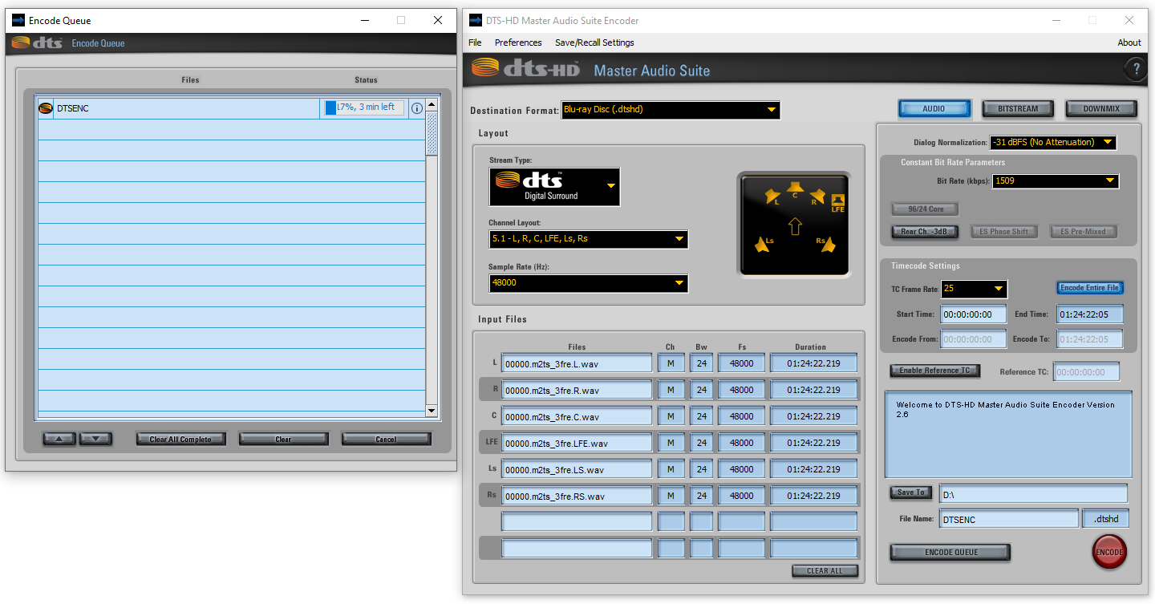Image resolution: width=1155 pixels, height=604 pixels.
Task: Click the Reference TC timecode field
Action: pyautogui.click(x=1087, y=371)
